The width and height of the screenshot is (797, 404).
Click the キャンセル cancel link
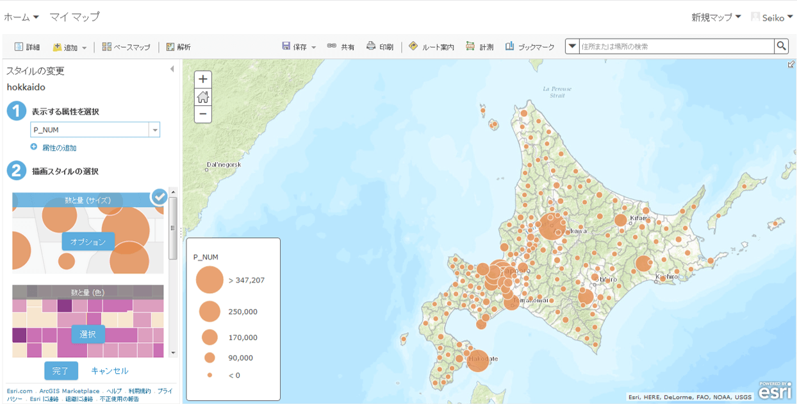coord(110,371)
